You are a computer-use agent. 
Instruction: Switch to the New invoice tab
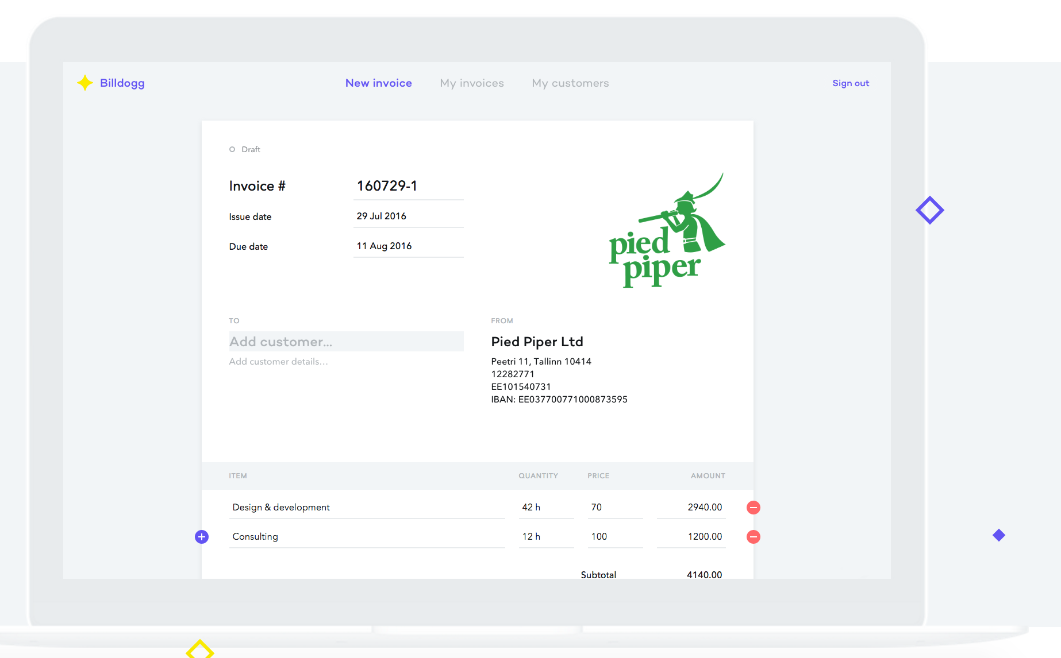[x=379, y=83]
